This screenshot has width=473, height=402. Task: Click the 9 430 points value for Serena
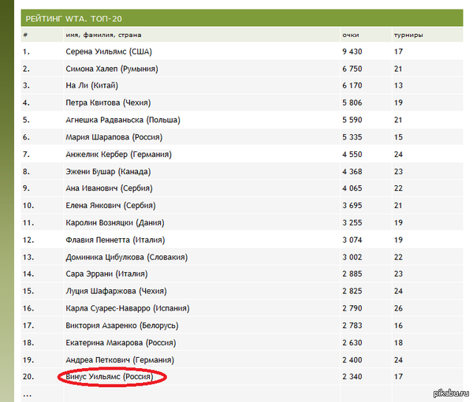[x=352, y=52]
